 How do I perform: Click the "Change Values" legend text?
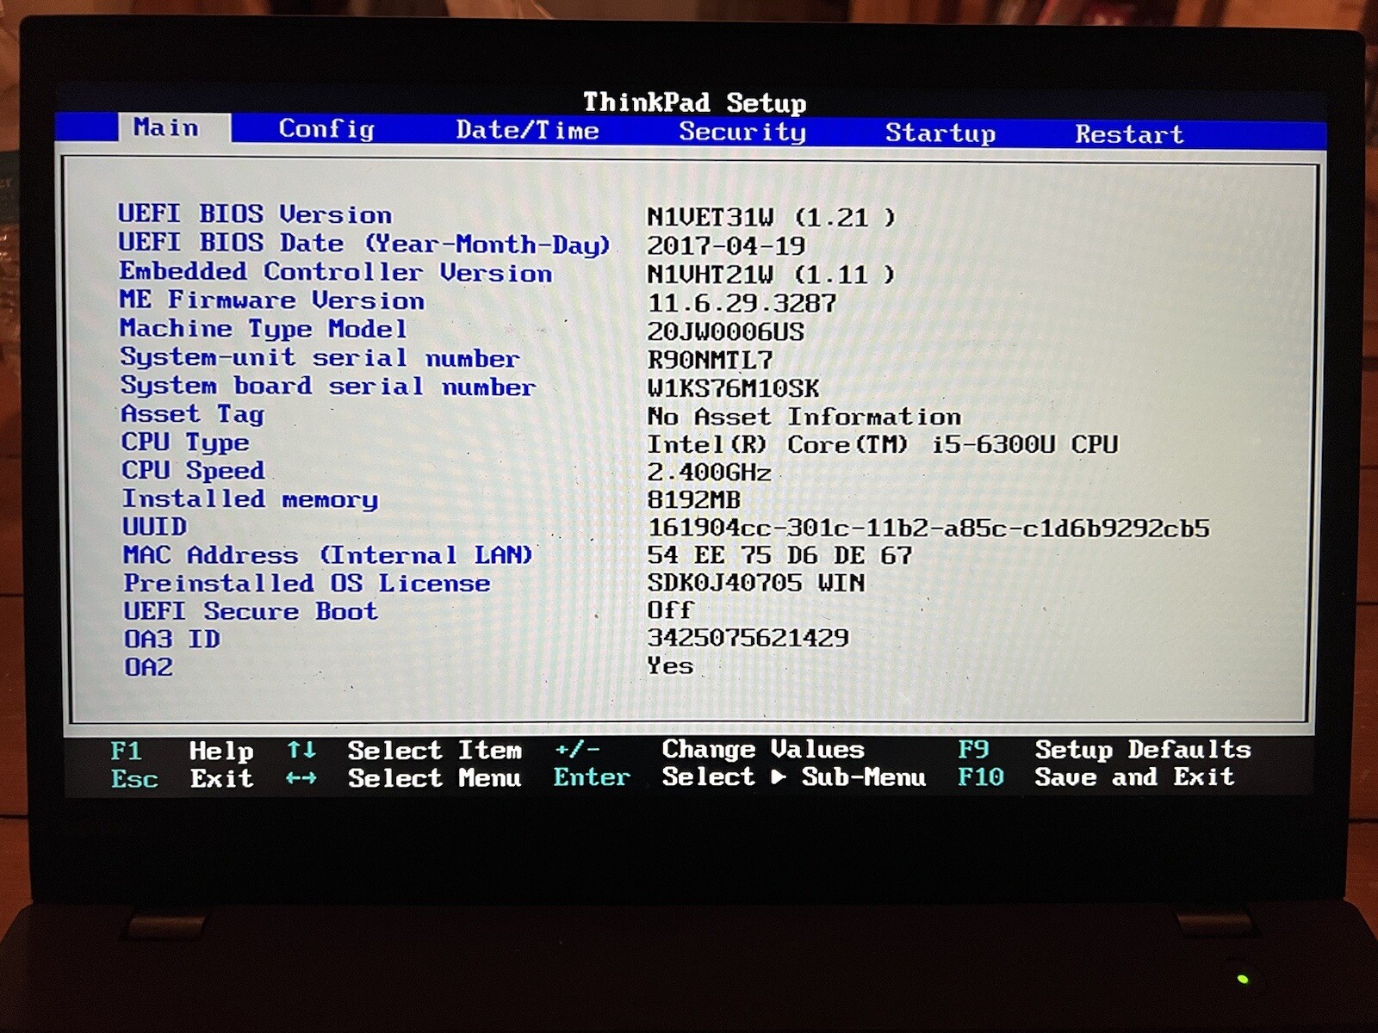763,749
